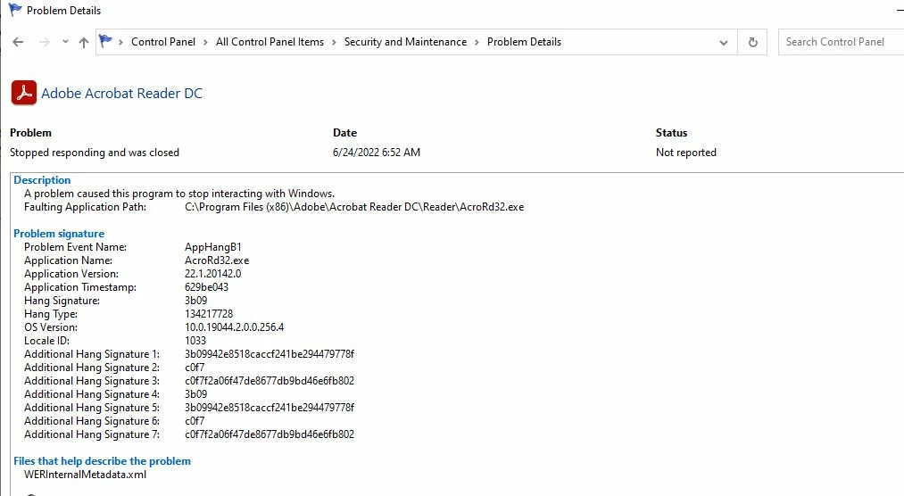
Task: Go up one level with Up arrow
Action: [x=84, y=42]
